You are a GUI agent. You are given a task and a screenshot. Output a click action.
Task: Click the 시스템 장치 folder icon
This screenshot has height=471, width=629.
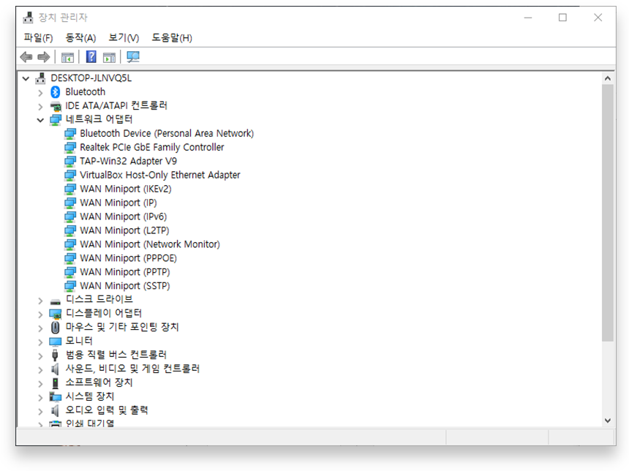[x=56, y=396]
